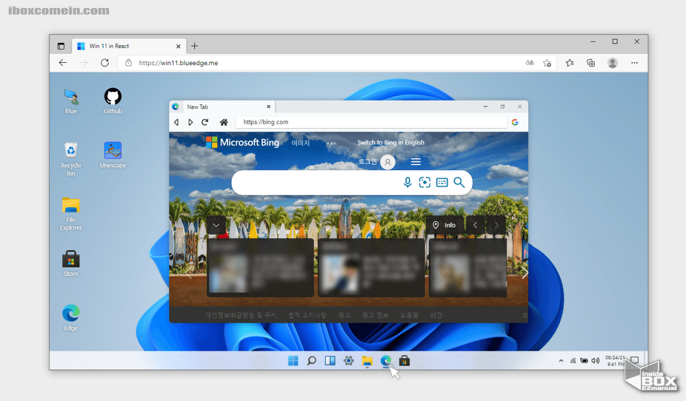
Task: Select the New Tab tab in inner browser
Action: (x=222, y=107)
